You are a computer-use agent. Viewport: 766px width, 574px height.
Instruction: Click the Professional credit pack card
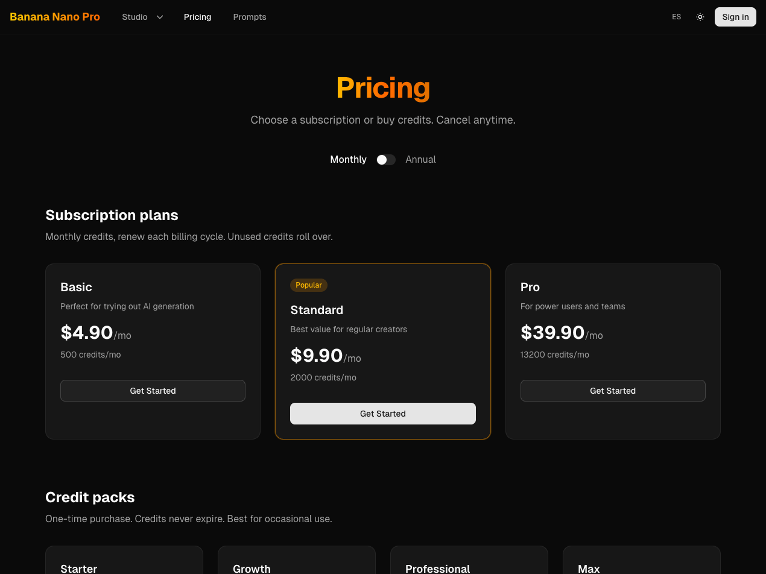click(469, 561)
